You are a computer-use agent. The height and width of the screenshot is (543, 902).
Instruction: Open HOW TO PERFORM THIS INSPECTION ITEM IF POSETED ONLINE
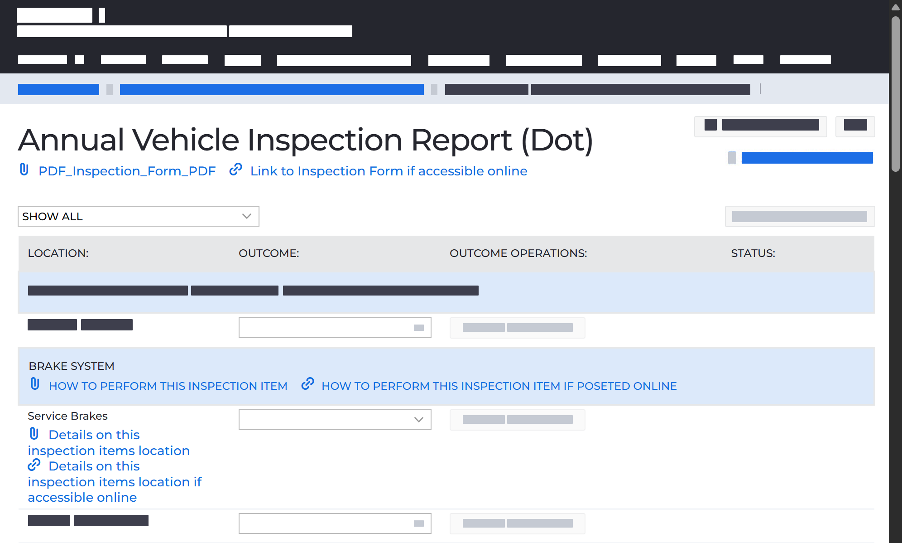point(499,386)
